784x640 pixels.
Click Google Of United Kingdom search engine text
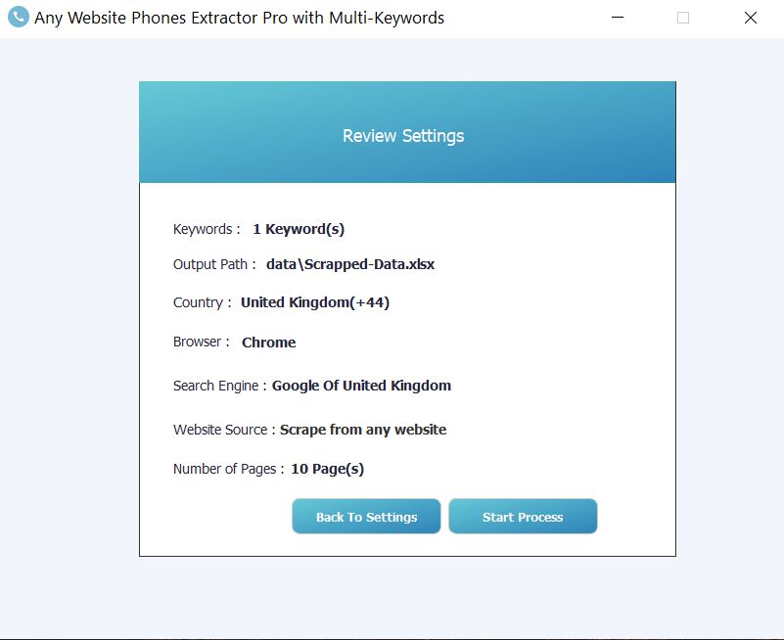point(361,386)
